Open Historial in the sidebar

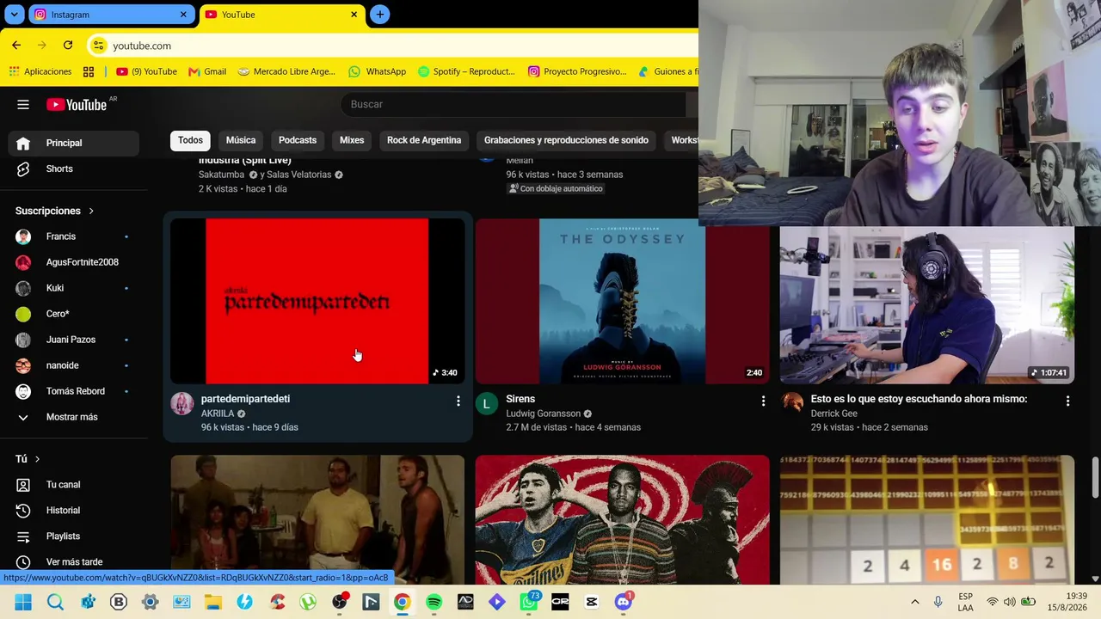point(73,511)
